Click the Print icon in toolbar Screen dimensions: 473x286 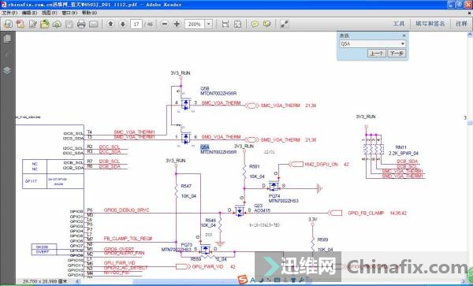coord(81,24)
